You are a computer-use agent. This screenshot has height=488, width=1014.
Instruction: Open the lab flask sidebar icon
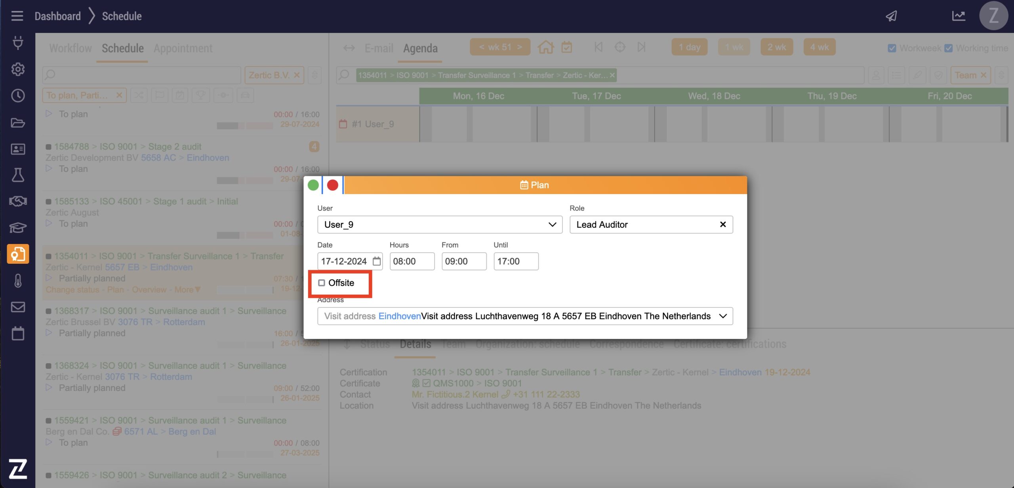(18, 175)
